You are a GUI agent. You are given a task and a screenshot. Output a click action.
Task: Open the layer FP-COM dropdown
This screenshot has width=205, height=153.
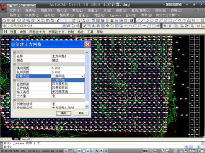[64, 26]
